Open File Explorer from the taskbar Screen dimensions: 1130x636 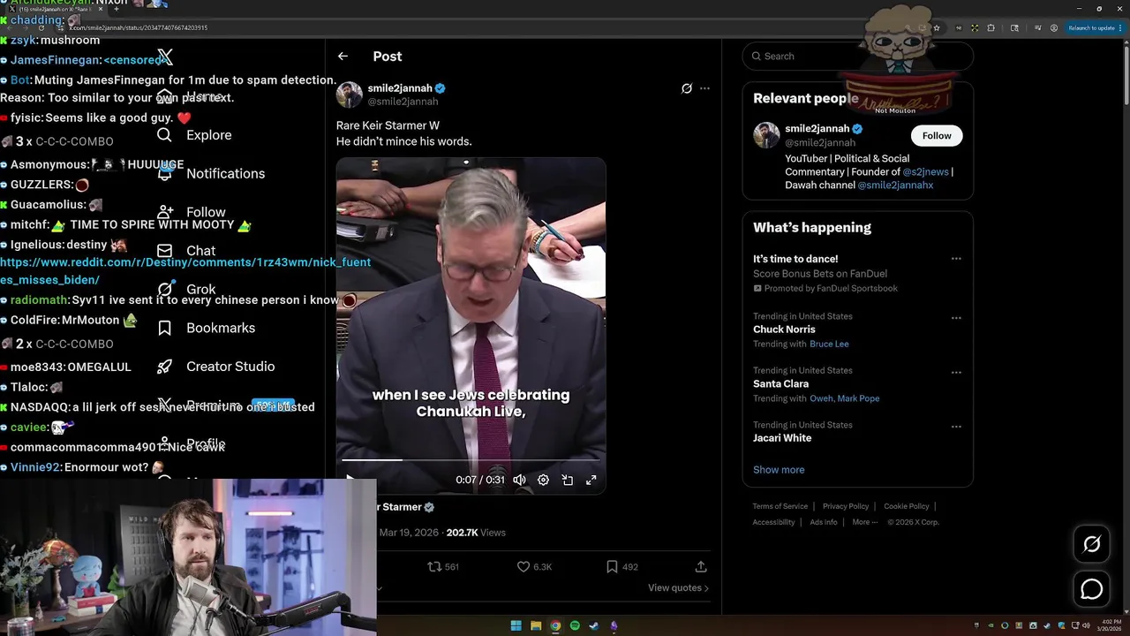(x=536, y=625)
